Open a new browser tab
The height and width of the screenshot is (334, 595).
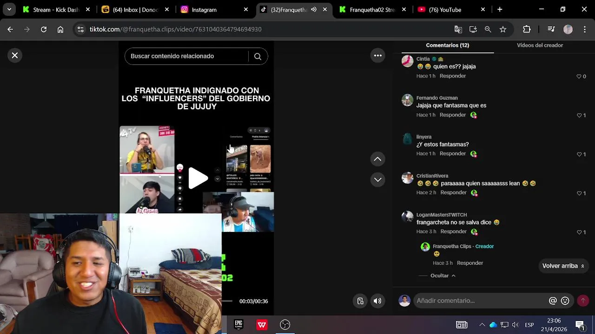[500, 9]
